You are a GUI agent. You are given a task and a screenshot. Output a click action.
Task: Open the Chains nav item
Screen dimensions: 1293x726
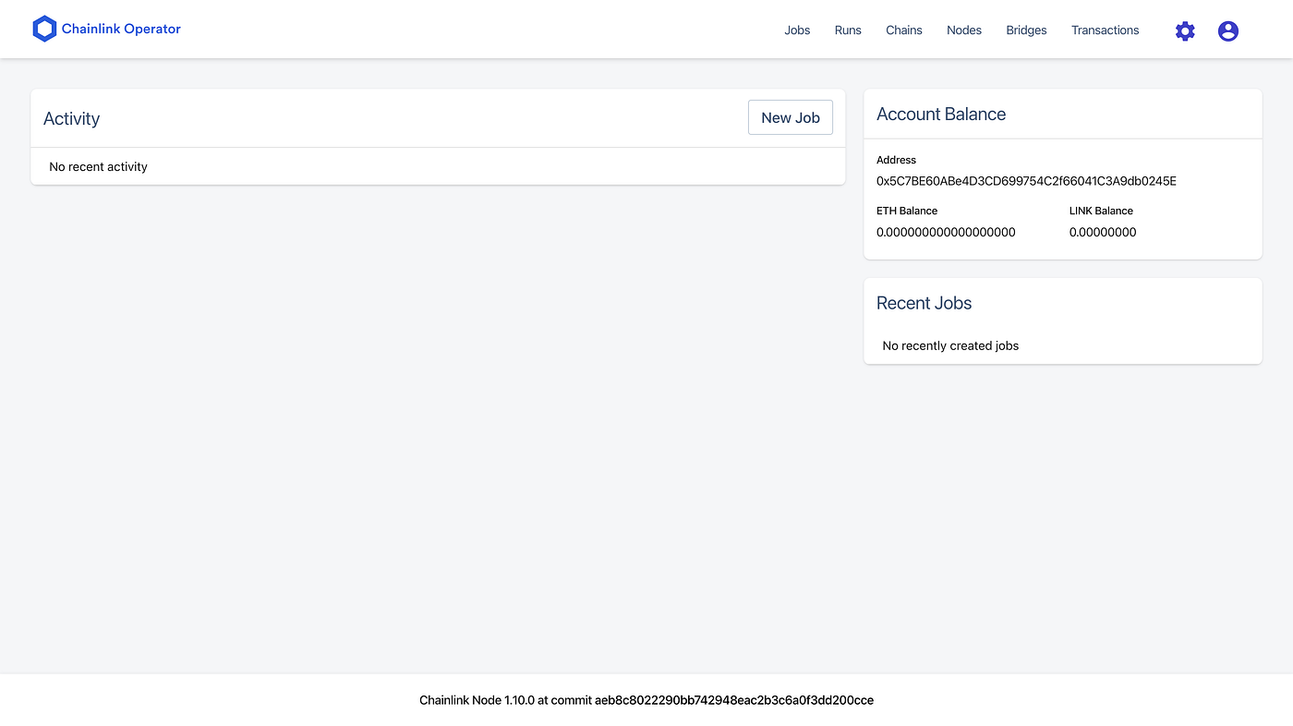904,30
